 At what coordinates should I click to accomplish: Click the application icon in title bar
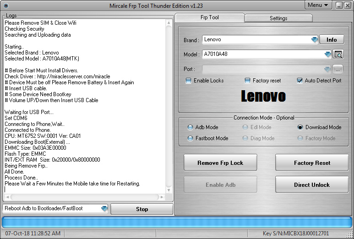pos(6,5)
